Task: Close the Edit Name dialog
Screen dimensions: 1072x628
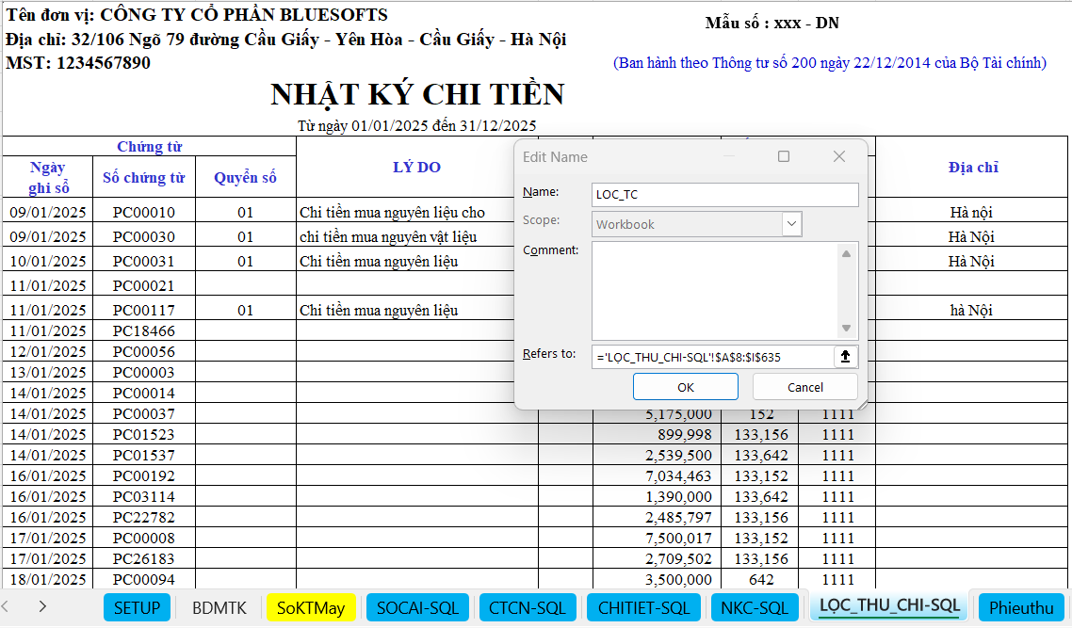Action: point(839,157)
